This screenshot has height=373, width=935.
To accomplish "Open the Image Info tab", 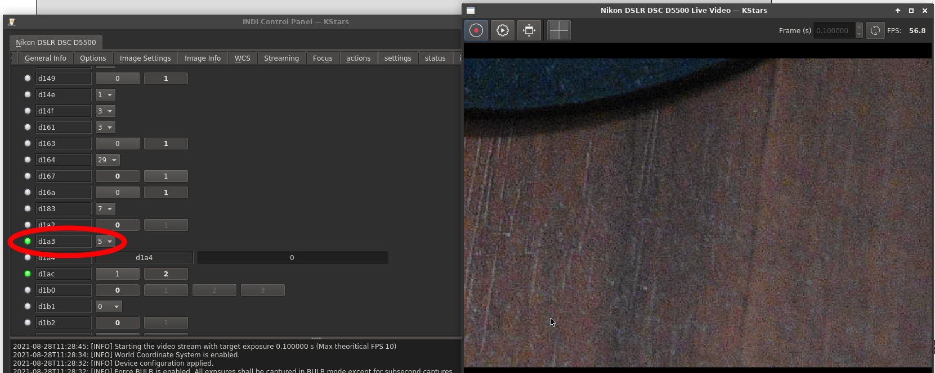I will [203, 58].
